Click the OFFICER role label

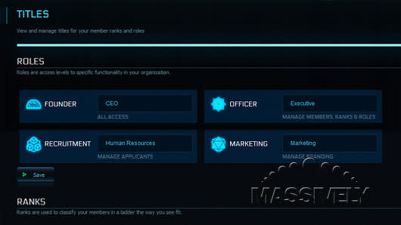[x=243, y=104]
